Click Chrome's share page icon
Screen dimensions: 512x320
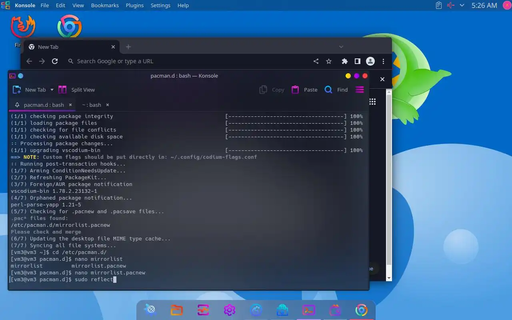tap(316, 61)
